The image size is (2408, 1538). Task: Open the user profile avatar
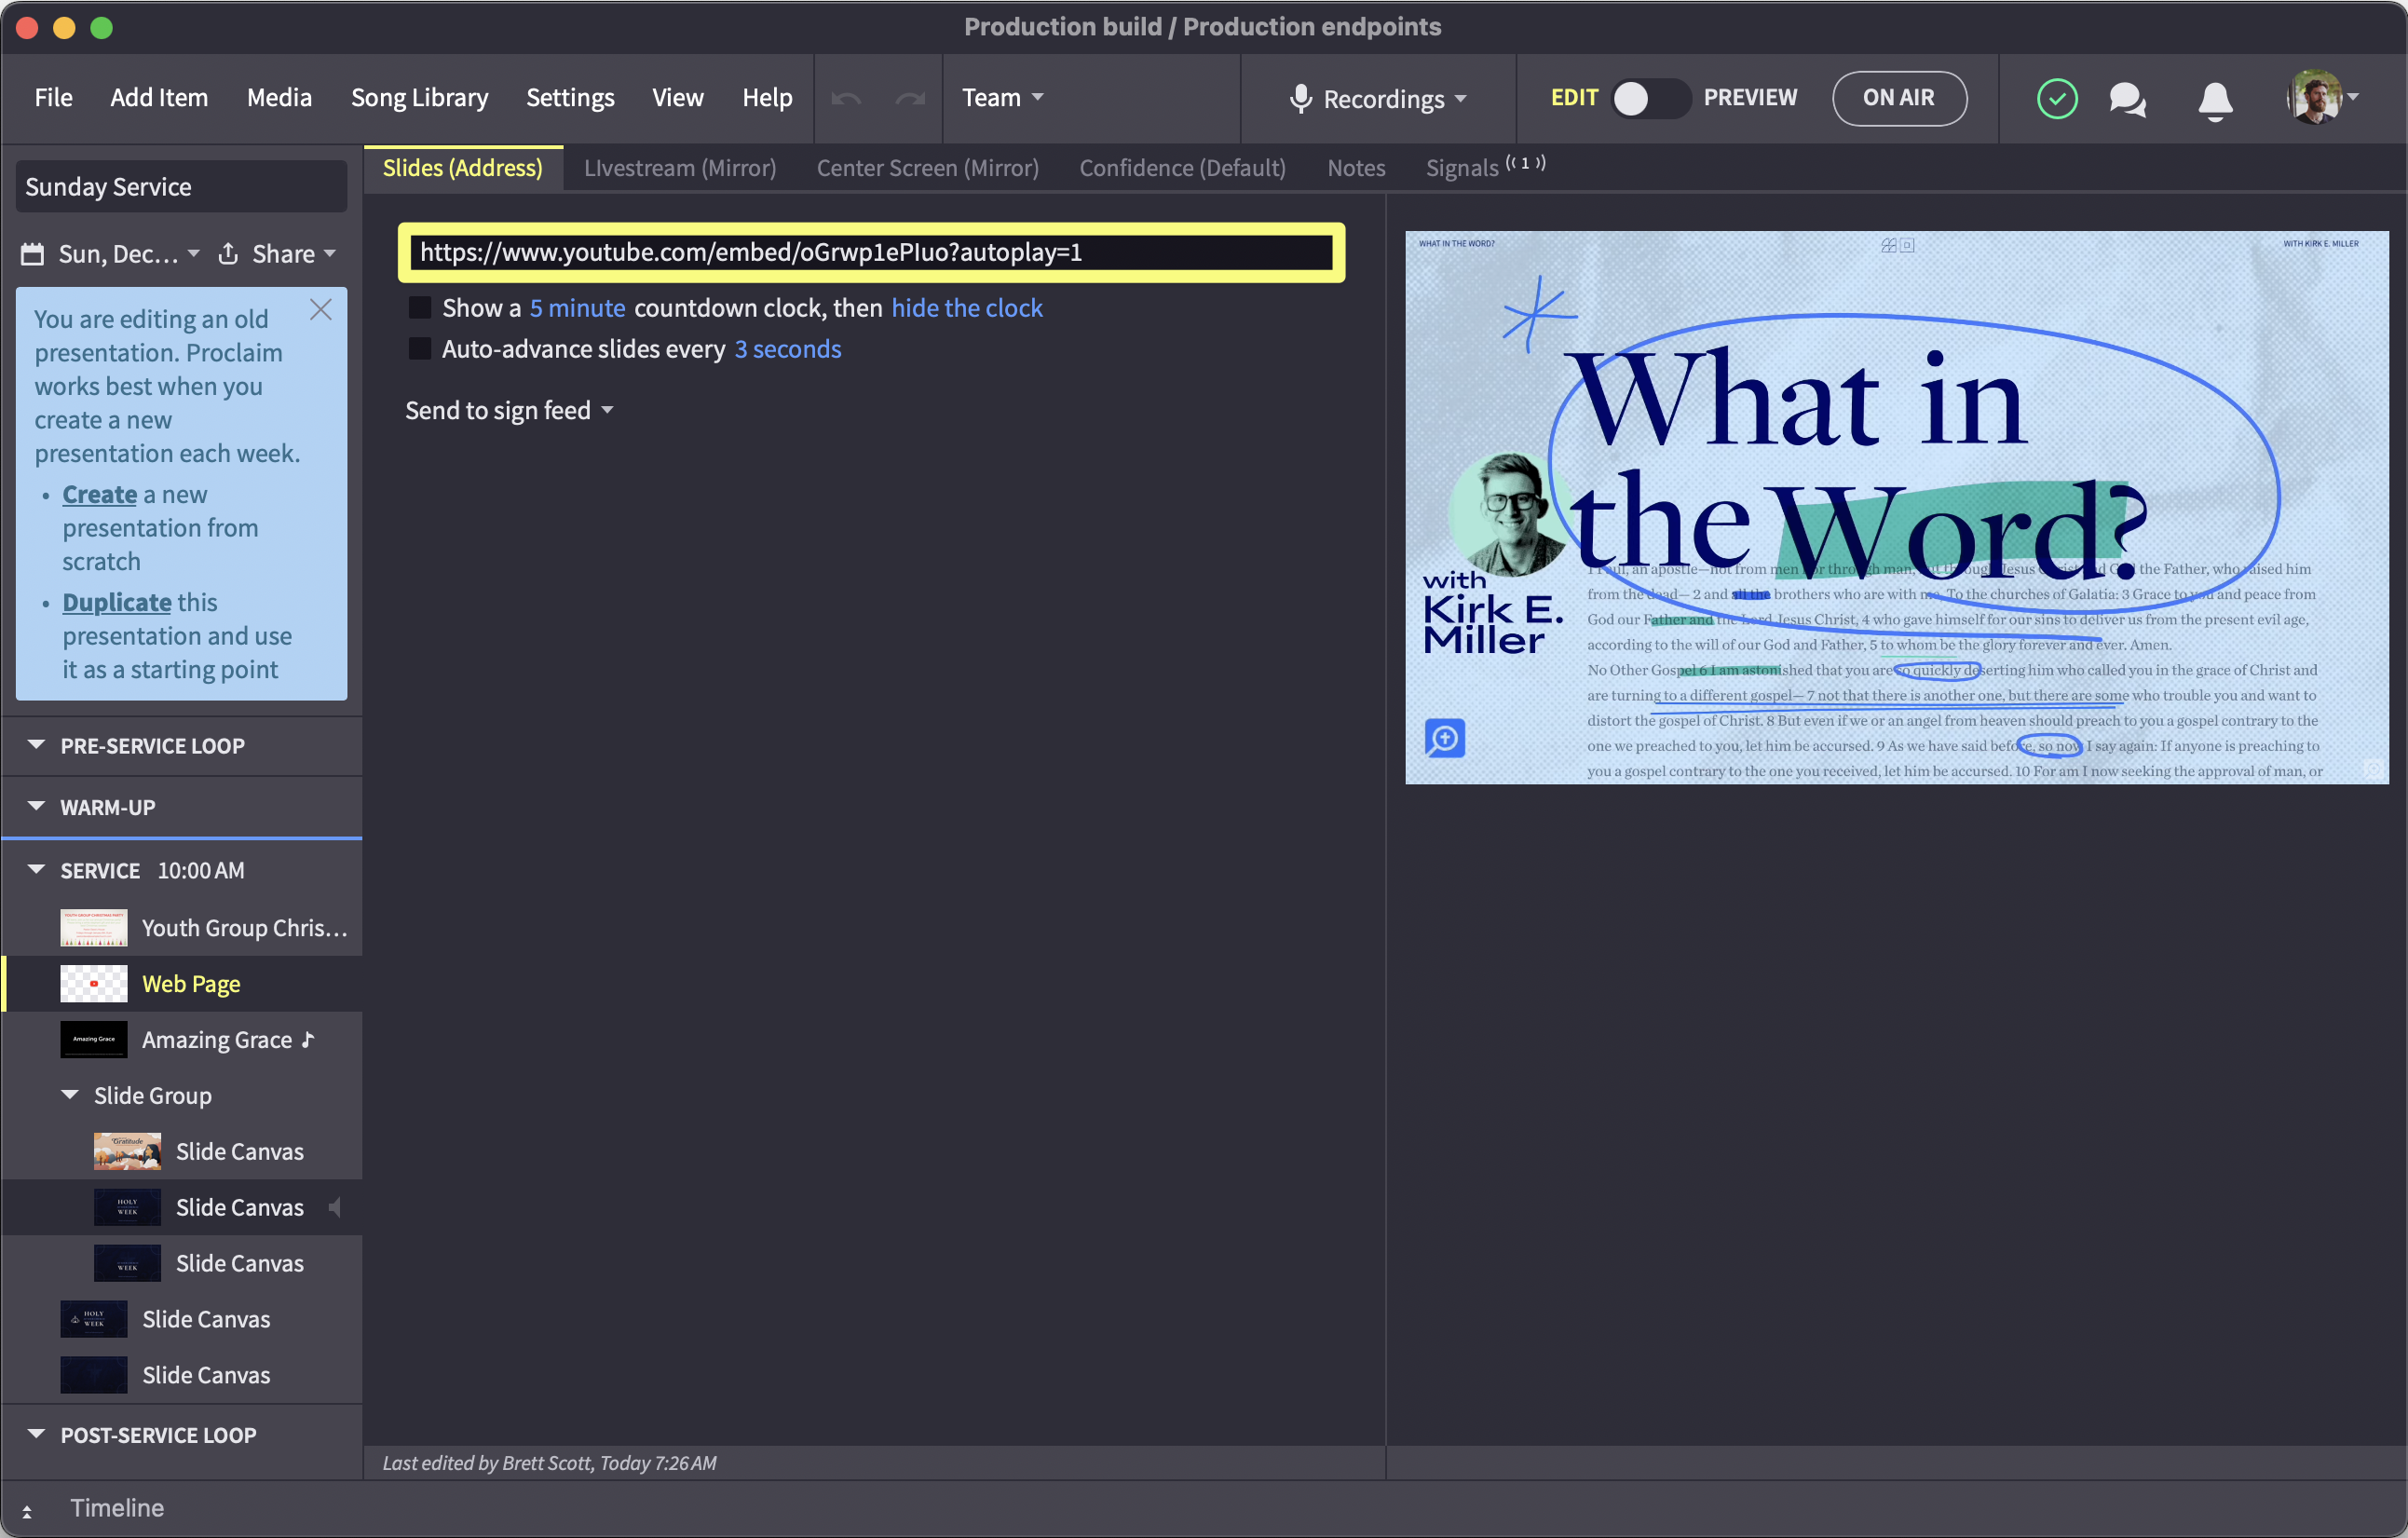point(2313,97)
